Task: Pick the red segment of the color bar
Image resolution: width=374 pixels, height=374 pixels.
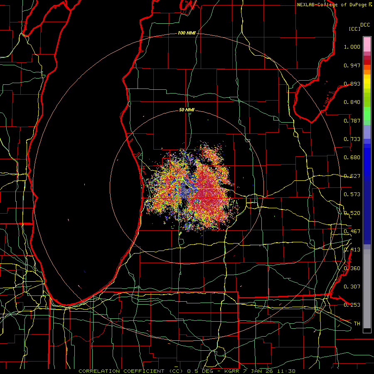Action: (367, 62)
